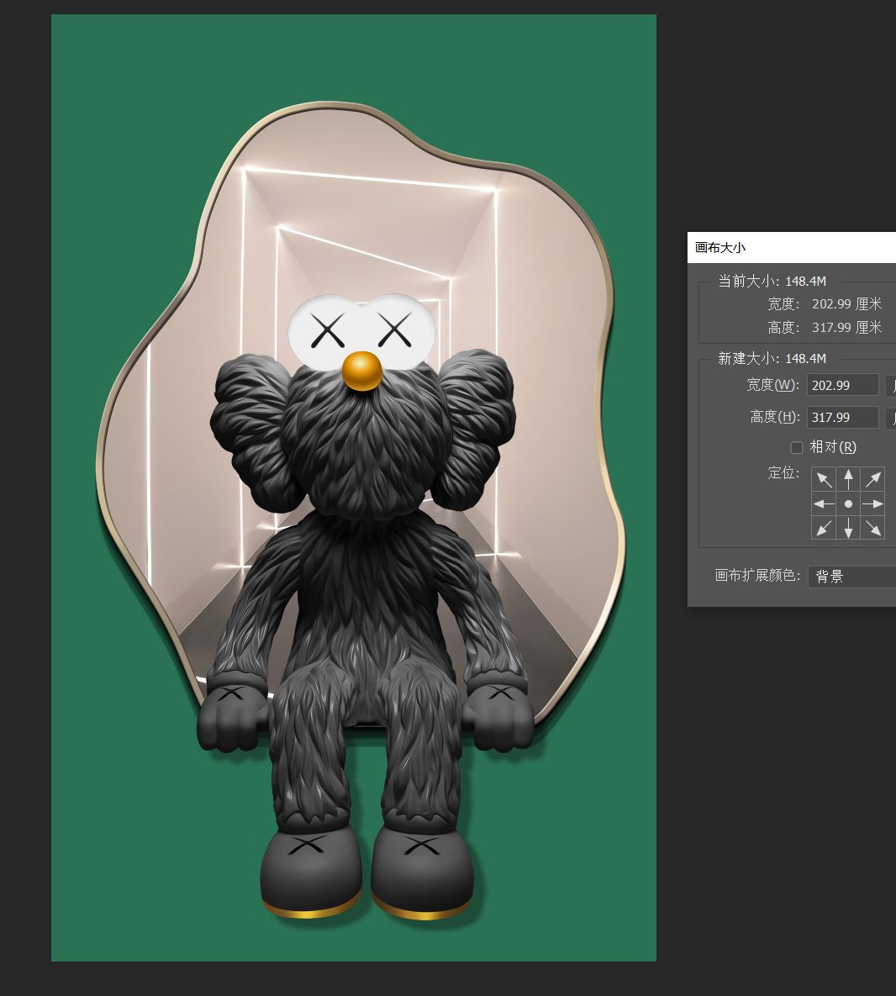Select center anchor dot
Viewport: 896px width, 996px height.
(848, 503)
